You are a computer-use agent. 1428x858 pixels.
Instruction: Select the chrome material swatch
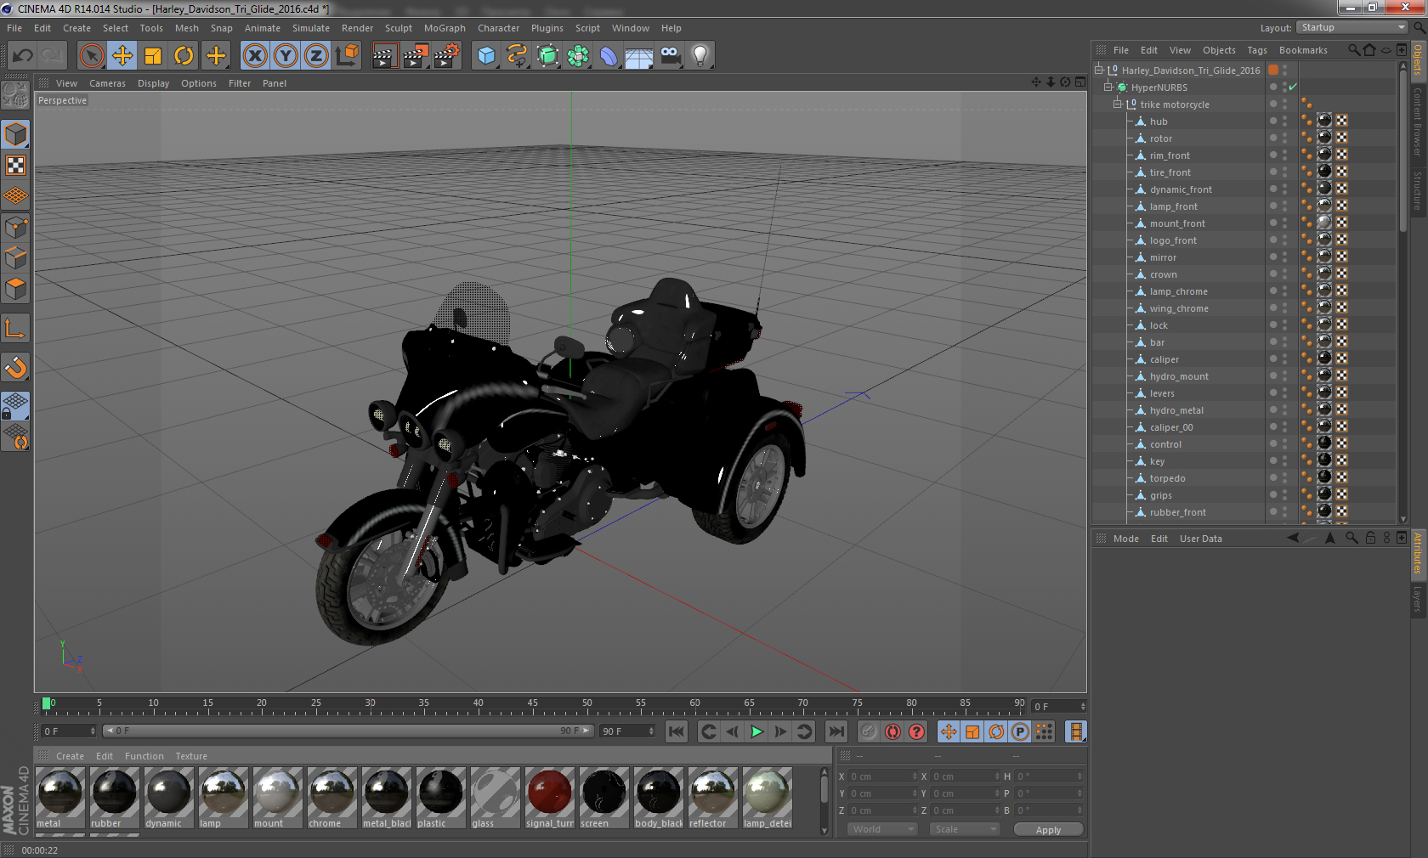[332, 798]
